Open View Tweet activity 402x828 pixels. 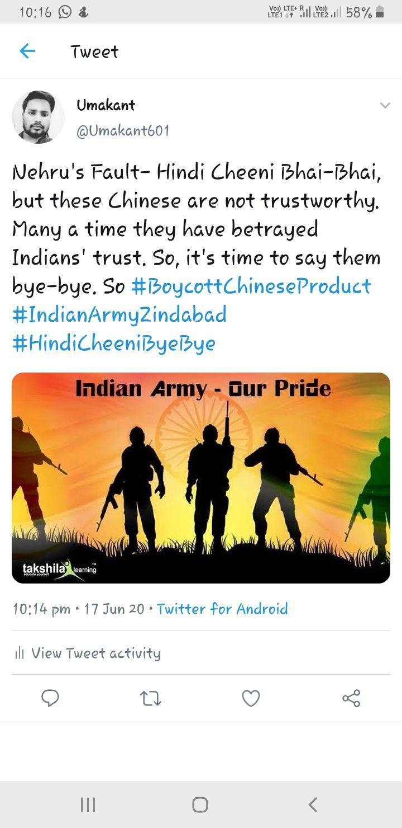pyautogui.click(x=88, y=653)
